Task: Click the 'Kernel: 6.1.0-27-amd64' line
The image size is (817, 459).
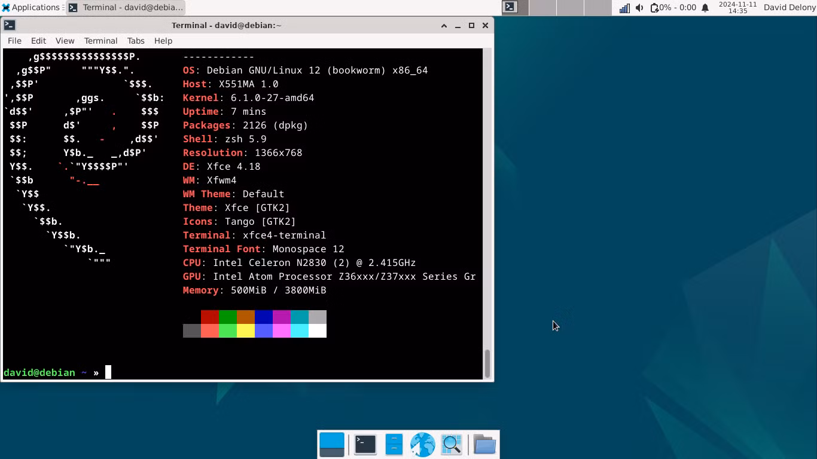Action: coord(249,97)
